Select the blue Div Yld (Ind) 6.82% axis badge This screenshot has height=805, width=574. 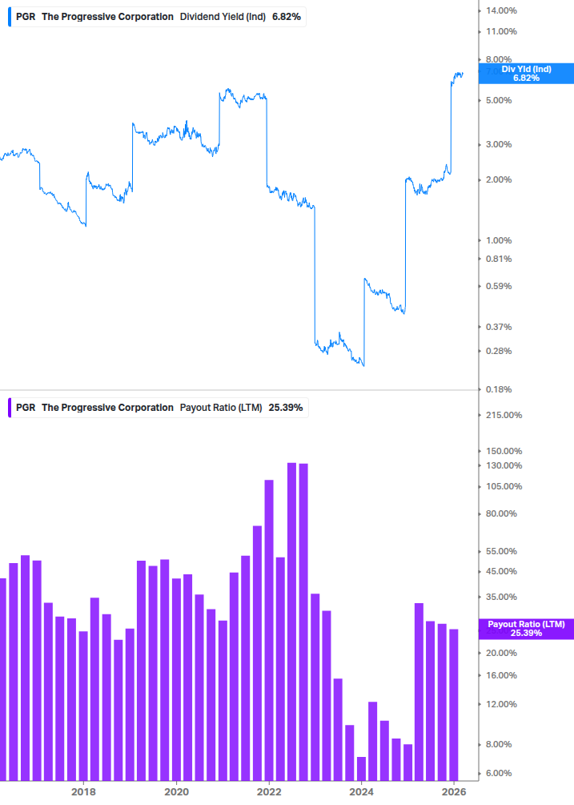(x=526, y=74)
